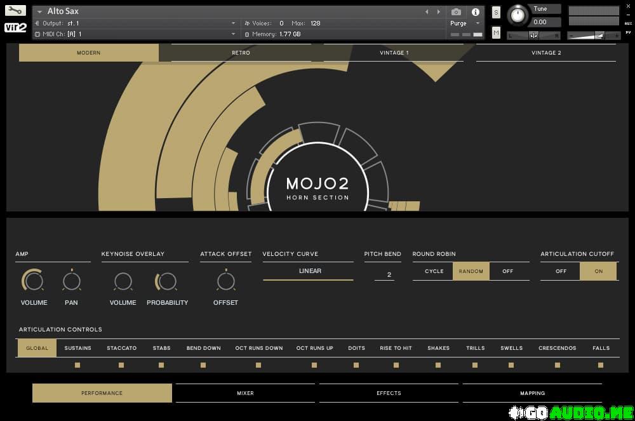Click the Tune knob
The height and width of the screenshot is (421, 635).
(517, 15)
